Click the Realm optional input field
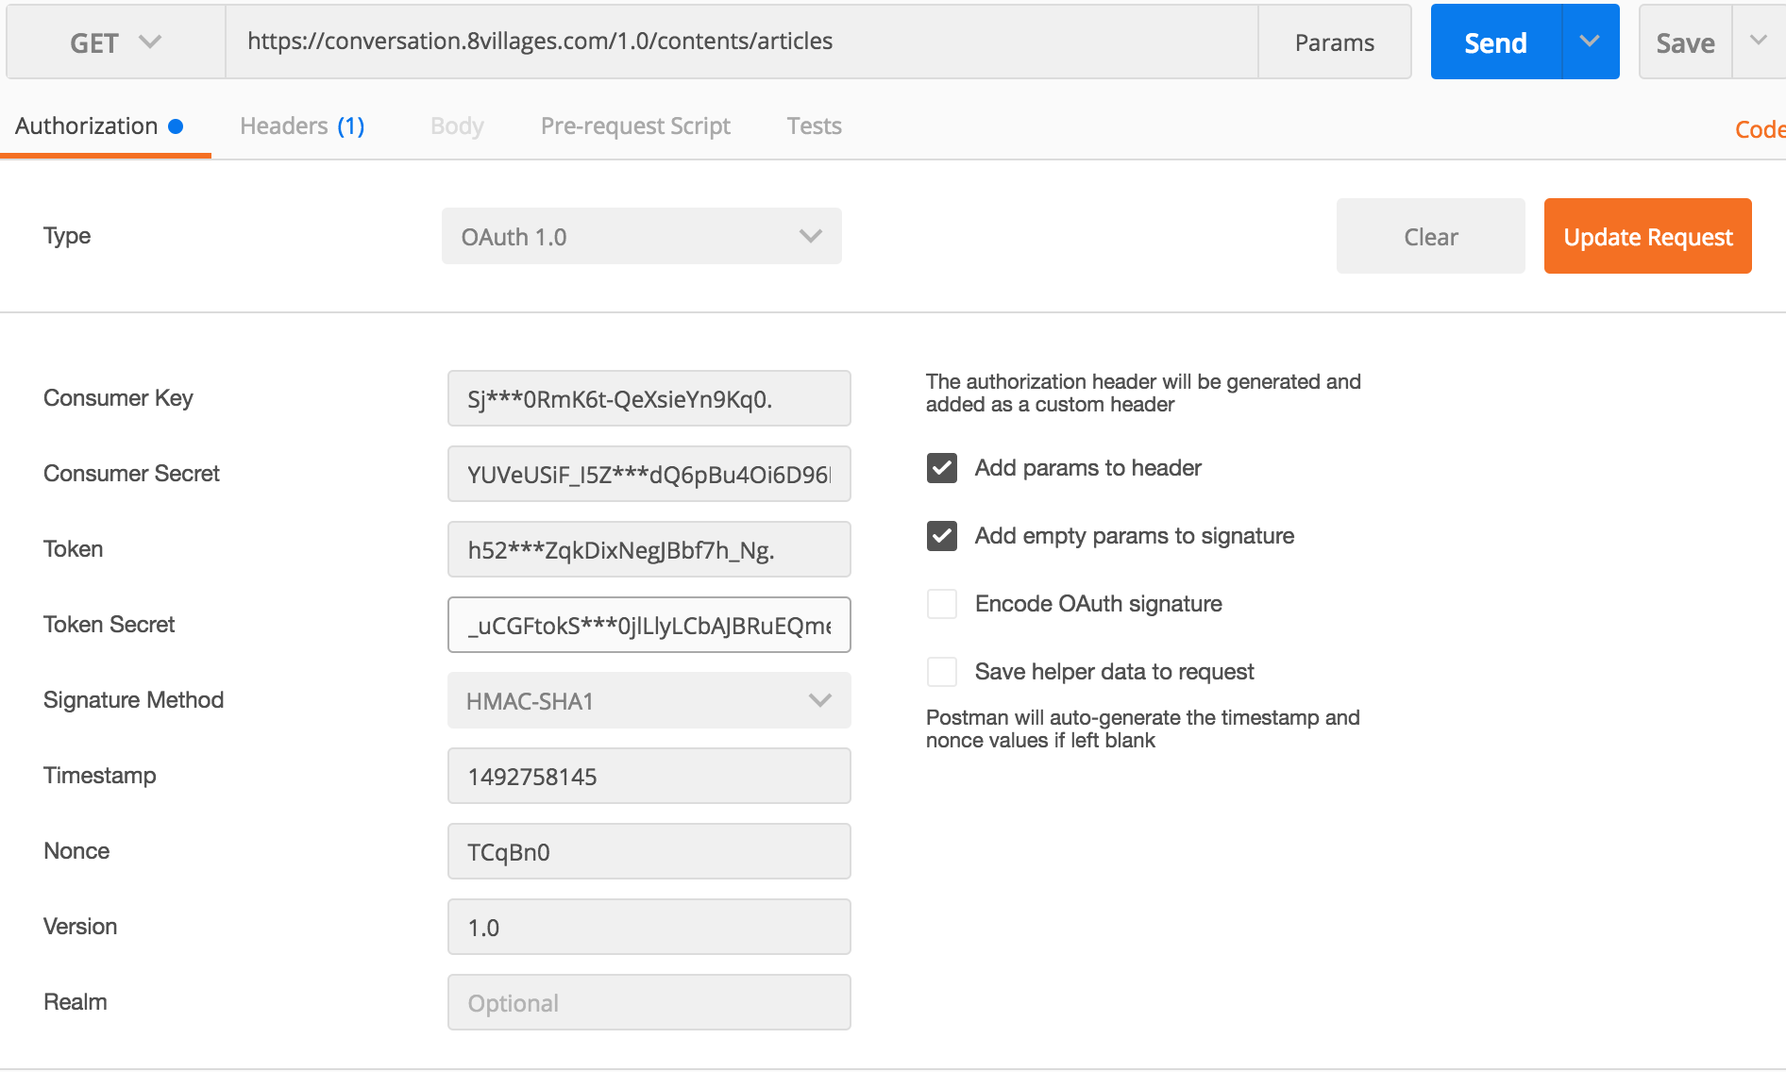Screen dimensions: 1786x1072 click(x=649, y=1003)
